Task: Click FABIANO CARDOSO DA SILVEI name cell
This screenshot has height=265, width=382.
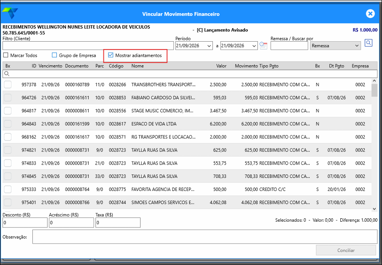Action: [163, 98]
